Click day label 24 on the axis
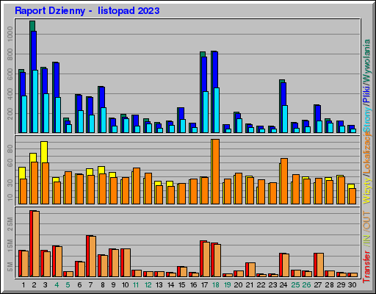This screenshot has width=376, height=294. click(283, 285)
